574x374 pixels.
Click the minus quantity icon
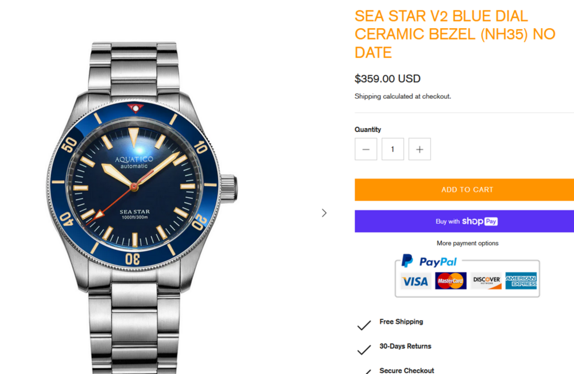coord(366,149)
